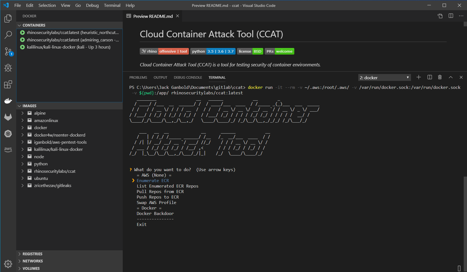
Task: Open the Terminal menu in menu bar
Action: coord(112,5)
